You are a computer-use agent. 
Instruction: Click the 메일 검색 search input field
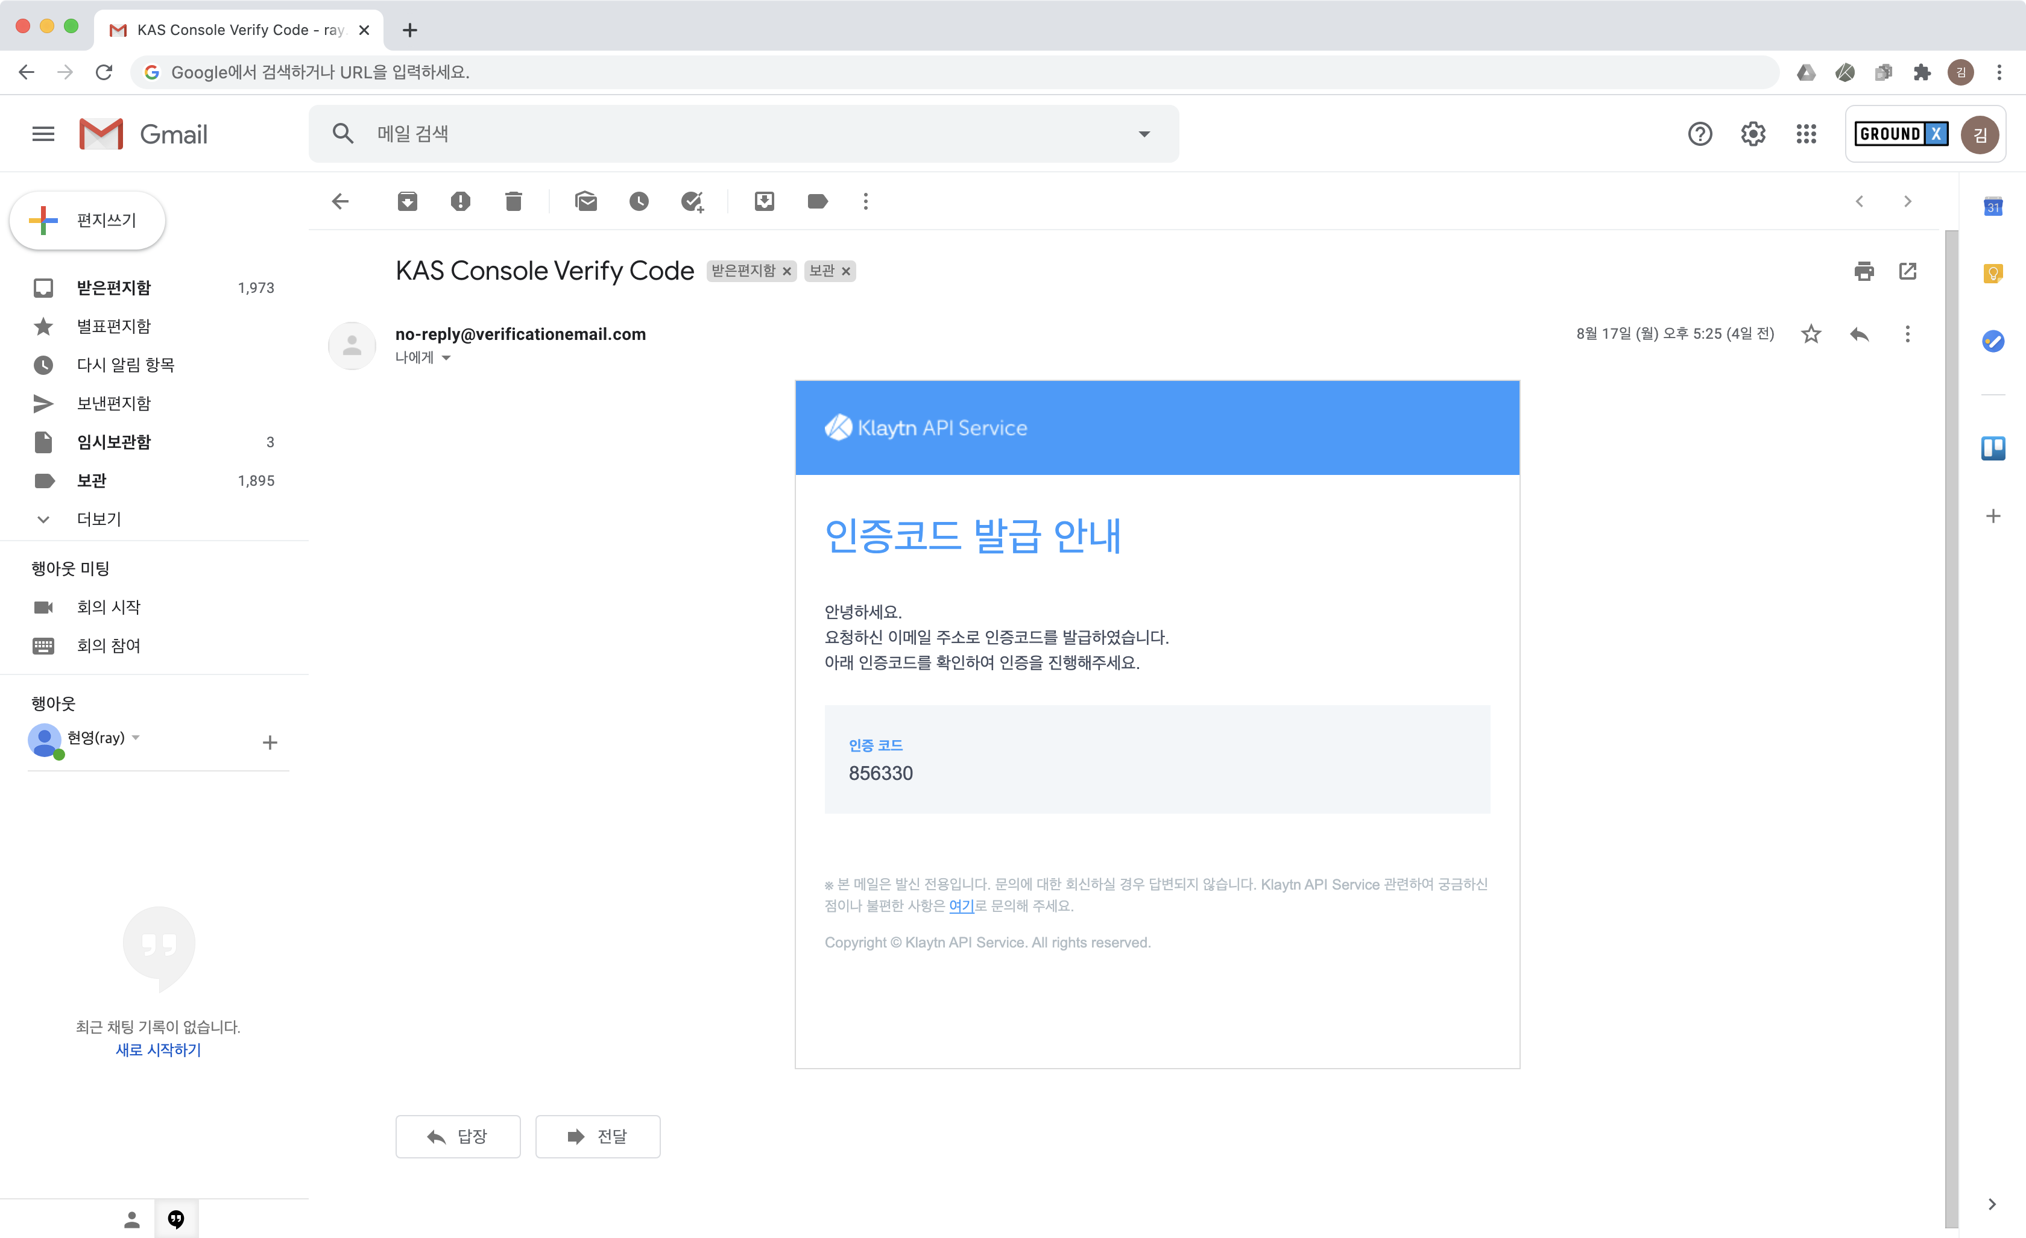[744, 133]
